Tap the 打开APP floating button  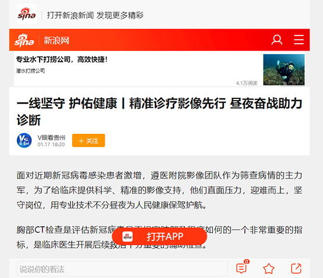point(159,237)
